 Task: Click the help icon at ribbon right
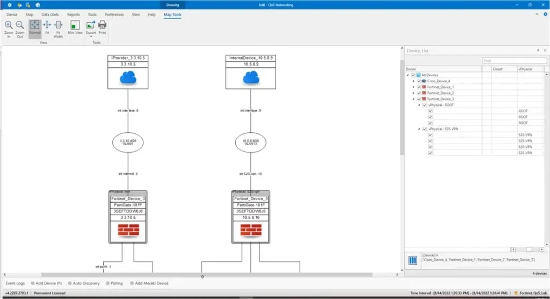[x=545, y=15]
